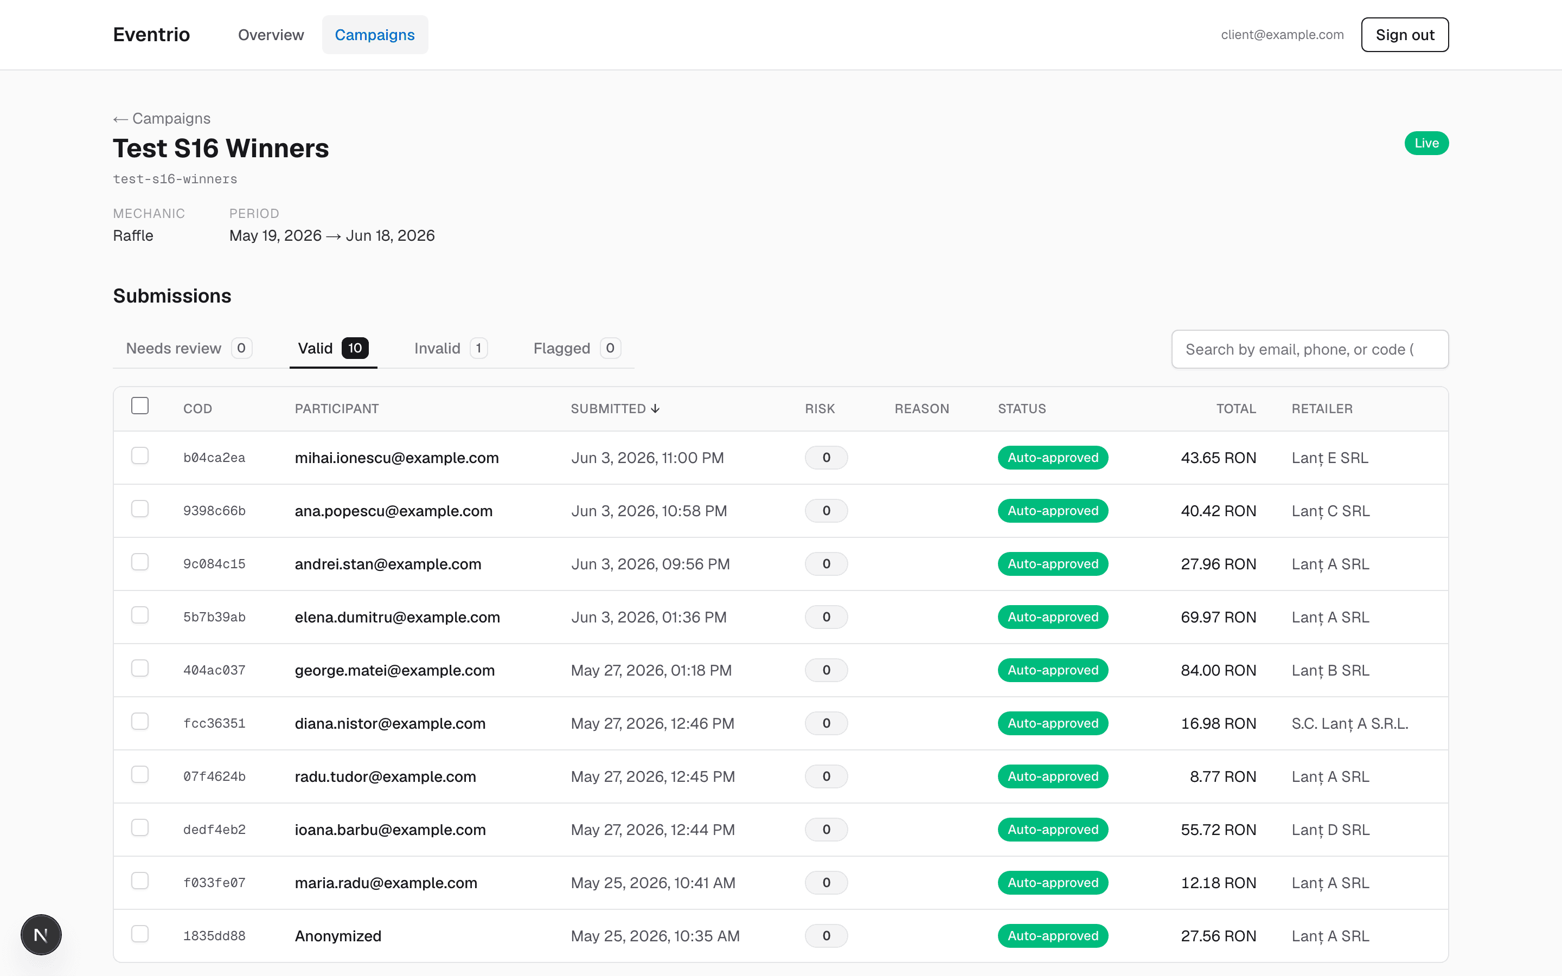Click the Sign out button

tap(1405, 35)
